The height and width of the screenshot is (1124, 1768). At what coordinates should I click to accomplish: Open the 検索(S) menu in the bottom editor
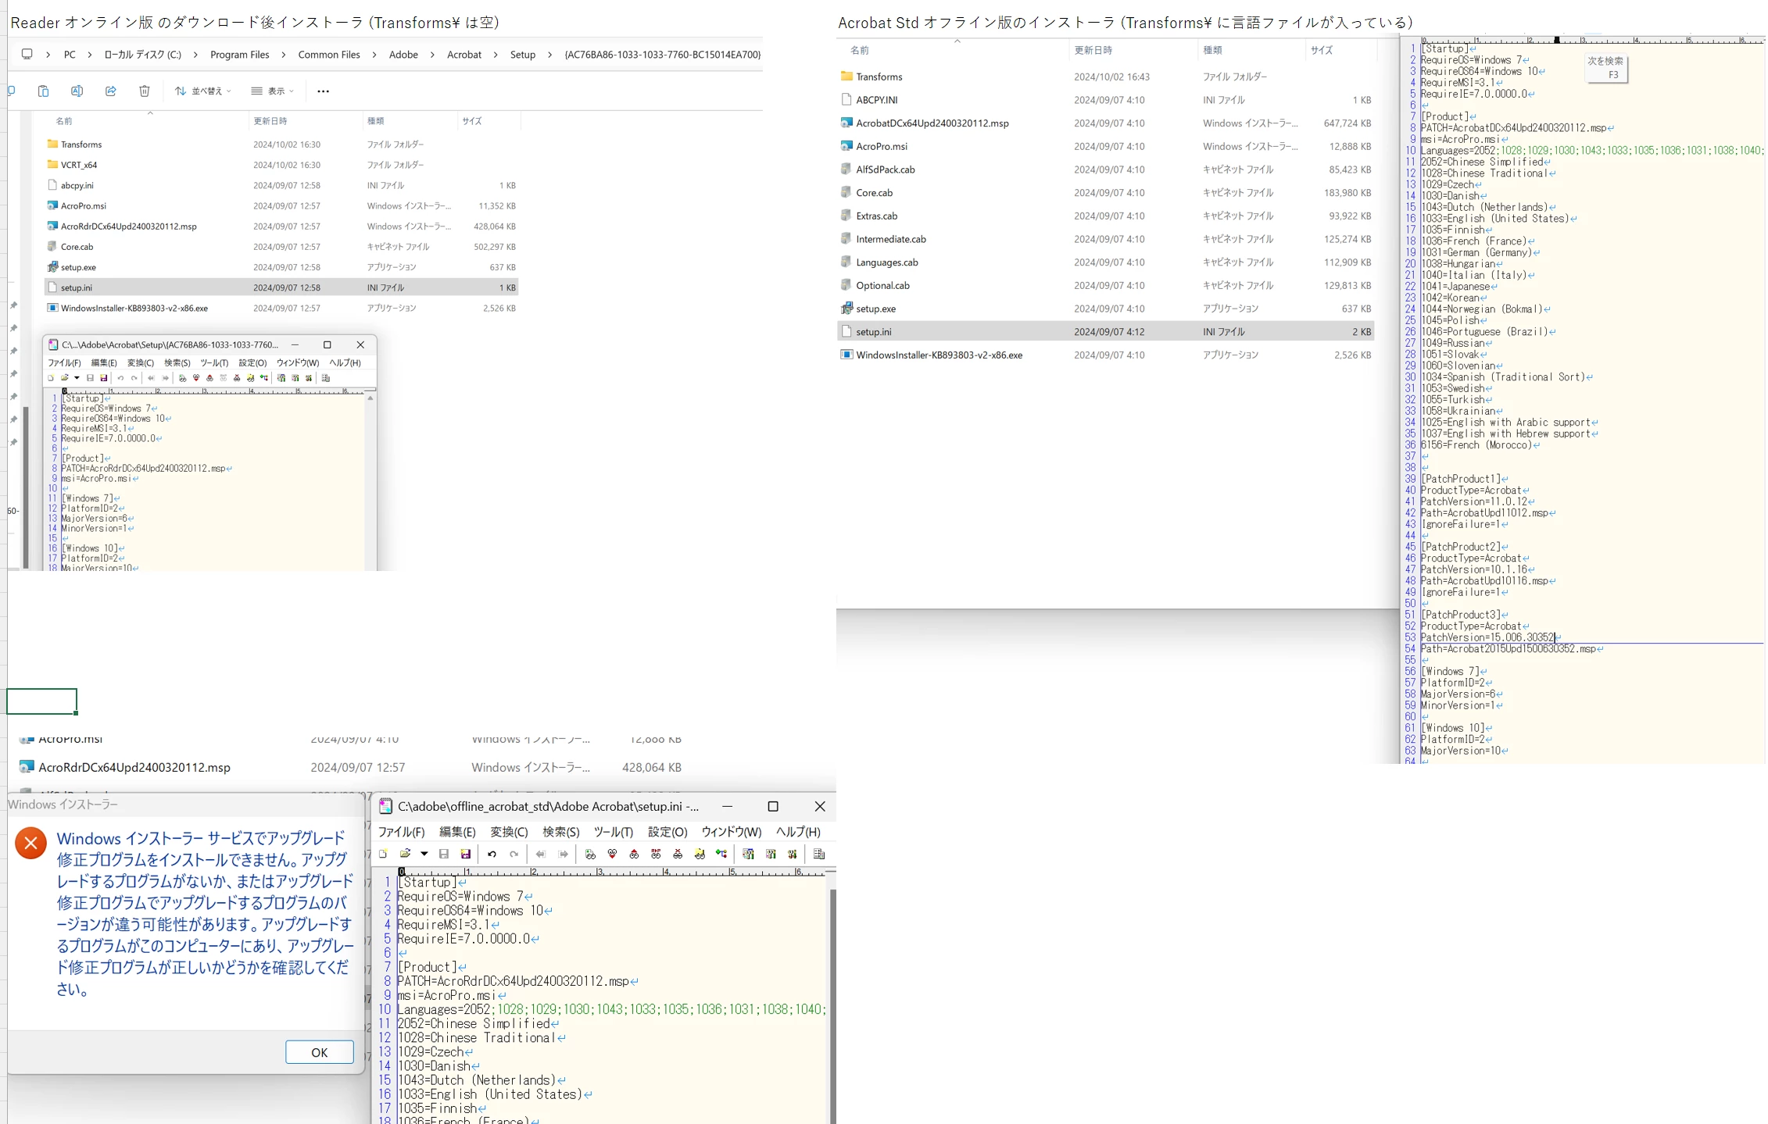pyautogui.click(x=560, y=832)
